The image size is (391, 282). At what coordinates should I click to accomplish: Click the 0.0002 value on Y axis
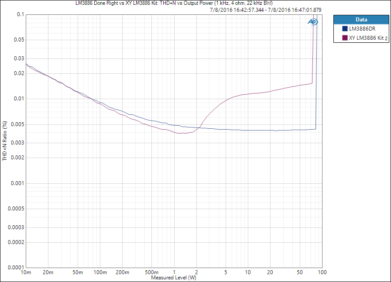[16, 242]
